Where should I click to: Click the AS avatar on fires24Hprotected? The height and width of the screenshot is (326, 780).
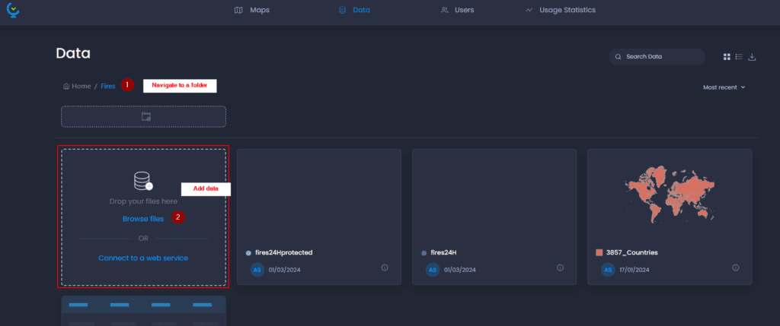257,270
